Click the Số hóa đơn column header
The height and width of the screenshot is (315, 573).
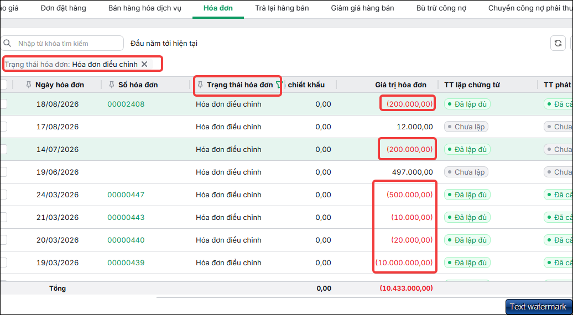pyautogui.click(x=138, y=85)
